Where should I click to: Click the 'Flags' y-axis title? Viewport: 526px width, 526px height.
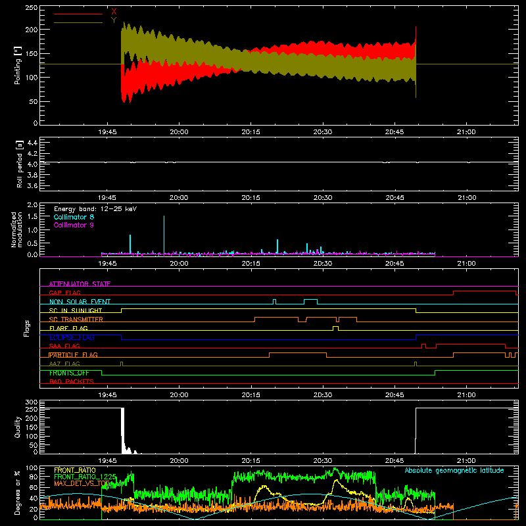[x=26, y=328]
